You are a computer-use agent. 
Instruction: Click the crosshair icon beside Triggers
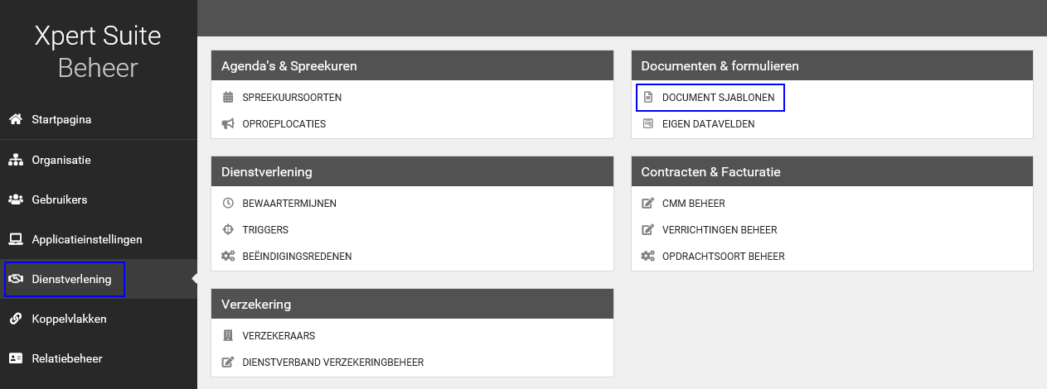point(228,230)
